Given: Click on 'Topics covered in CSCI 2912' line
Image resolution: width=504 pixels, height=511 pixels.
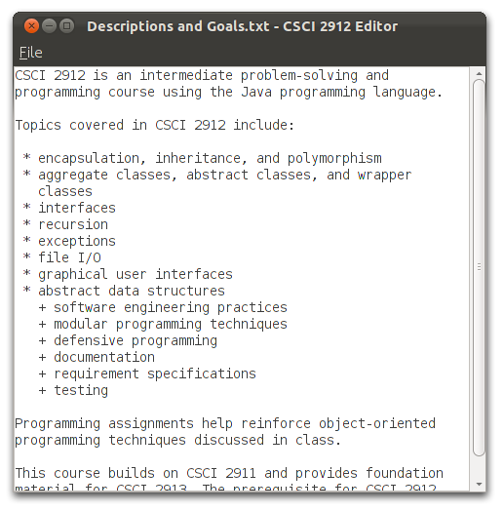Looking at the screenshot, I should tap(155, 125).
